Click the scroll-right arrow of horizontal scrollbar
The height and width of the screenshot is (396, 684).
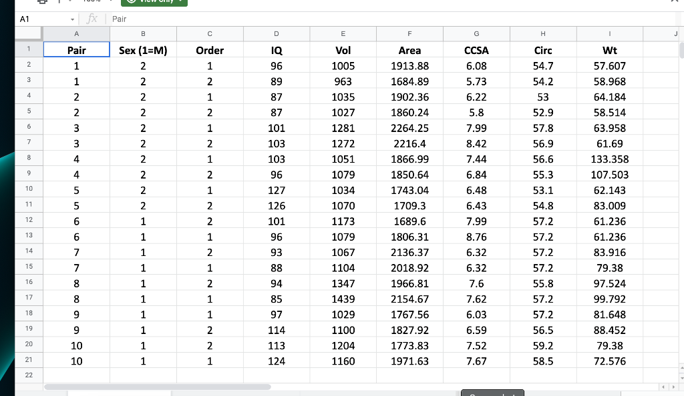tap(673, 387)
